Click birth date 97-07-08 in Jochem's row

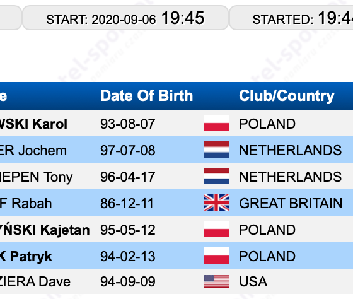(x=127, y=150)
